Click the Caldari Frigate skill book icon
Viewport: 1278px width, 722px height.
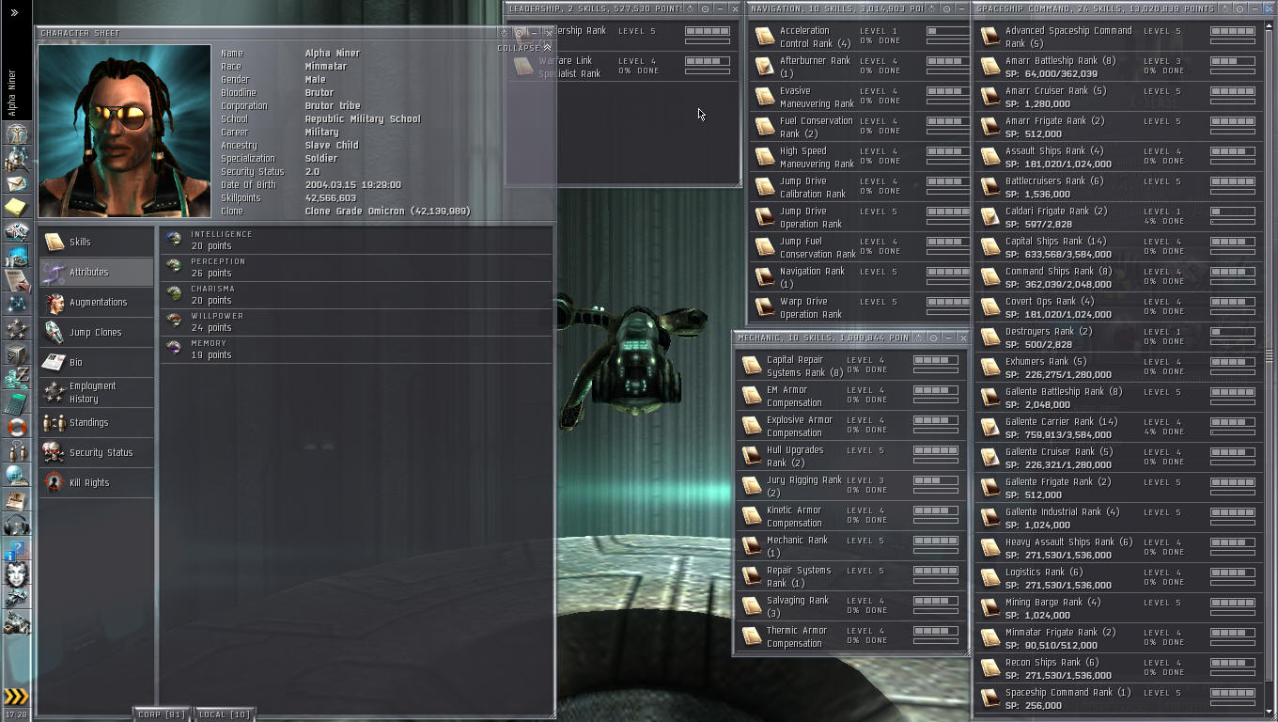pos(990,217)
